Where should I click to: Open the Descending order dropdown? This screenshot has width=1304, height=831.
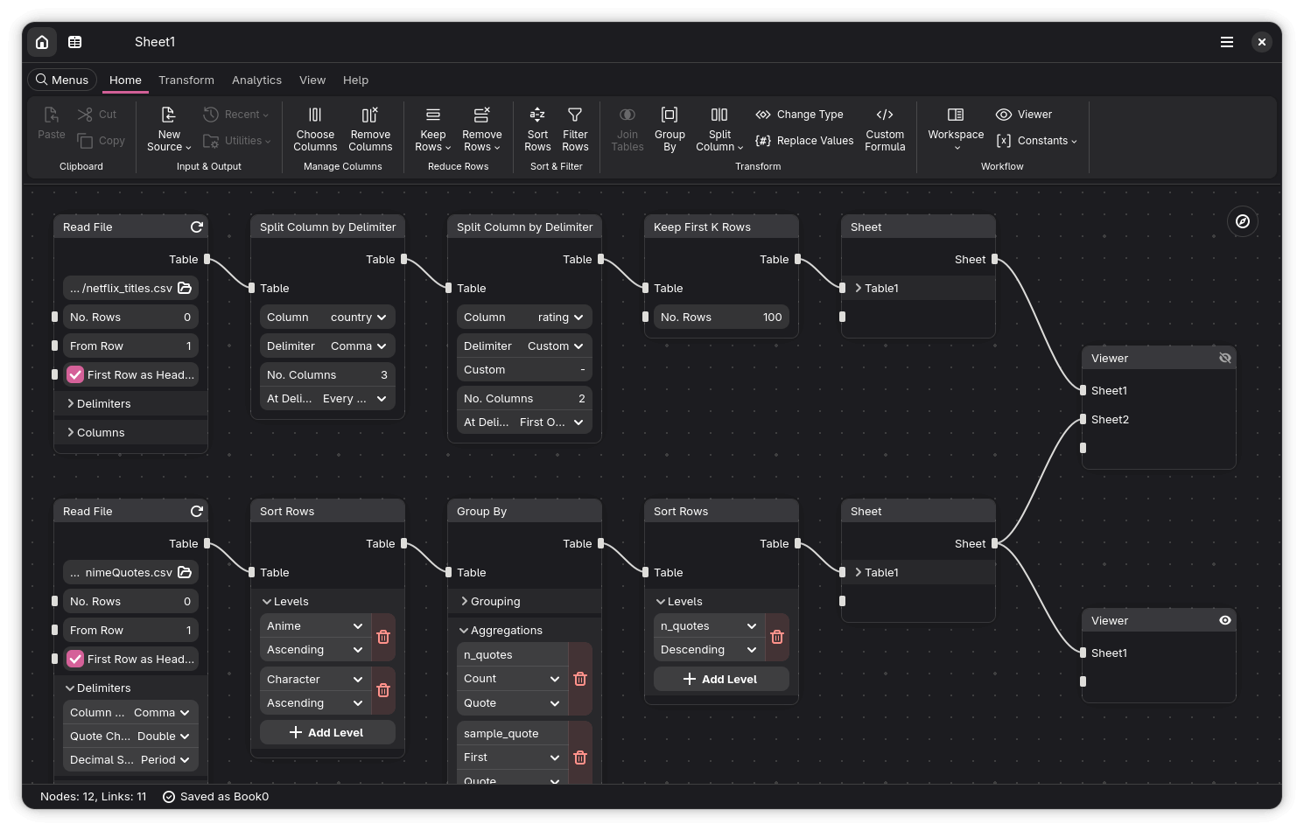[x=710, y=650]
